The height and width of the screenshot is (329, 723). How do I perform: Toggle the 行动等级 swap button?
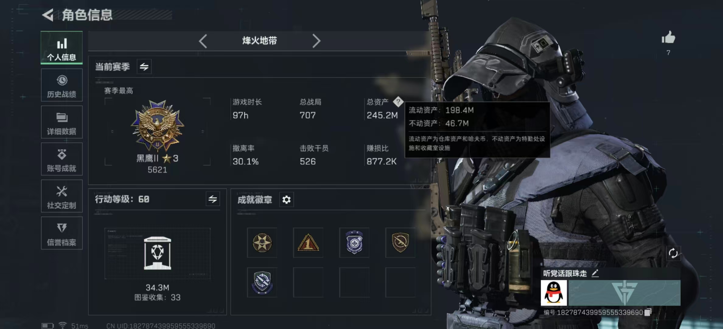[x=213, y=199]
